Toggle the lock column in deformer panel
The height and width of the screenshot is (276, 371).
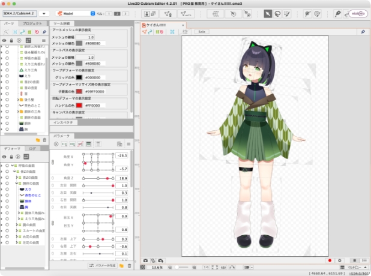coord(12,157)
